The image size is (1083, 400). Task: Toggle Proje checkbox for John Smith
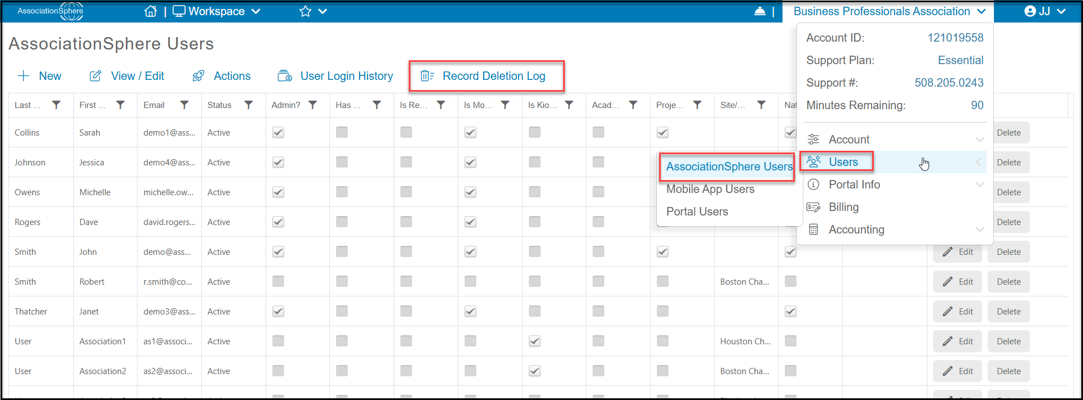tap(663, 251)
